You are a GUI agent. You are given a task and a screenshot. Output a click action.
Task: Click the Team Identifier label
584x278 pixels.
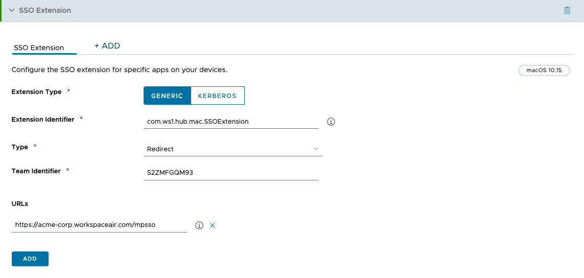[36, 171]
